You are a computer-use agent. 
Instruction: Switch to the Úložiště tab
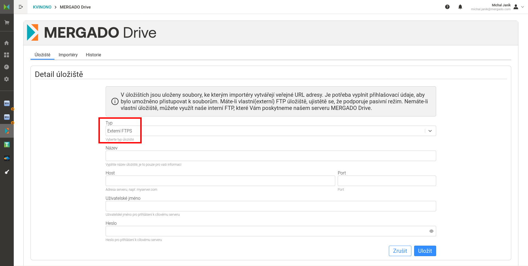pyautogui.click(x=42, y=55)
